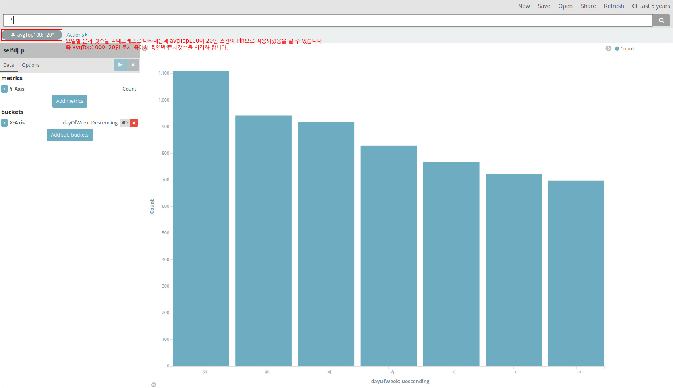Click the clock icon beside Last 5 years

click(x=635, y=6)
